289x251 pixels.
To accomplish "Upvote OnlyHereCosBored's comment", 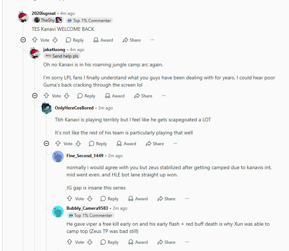I will (x=58, y=143).
